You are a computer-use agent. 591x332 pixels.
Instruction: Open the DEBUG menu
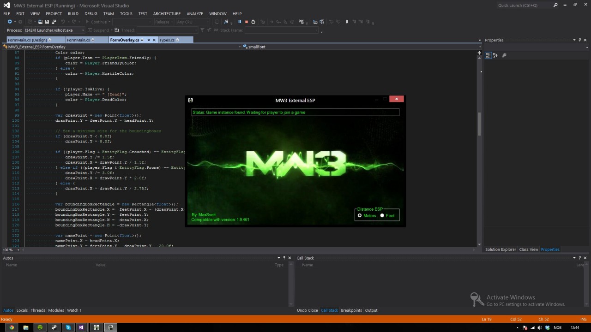pyautogui.click(x=91, y=14)
